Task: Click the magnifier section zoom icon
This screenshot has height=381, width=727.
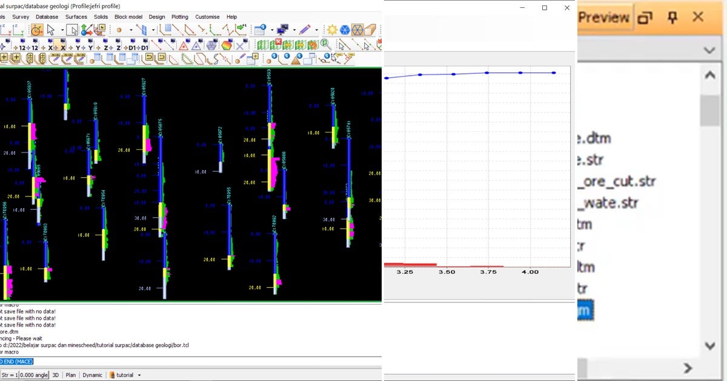Action: (326, 45)
